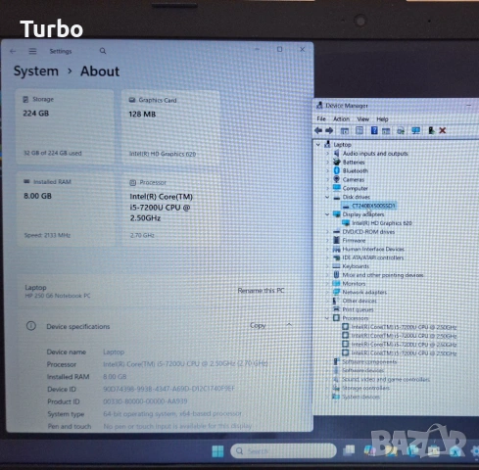Screen dimensions: 479x470
Task: Expand the Bluetooth category
Action: coord(327,170)
